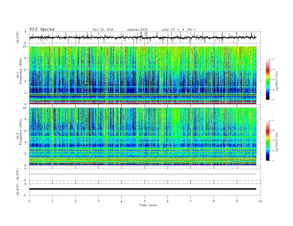Click the ch.1 black waveform trace
Screen dimensions: 293x226
(142, 37)
